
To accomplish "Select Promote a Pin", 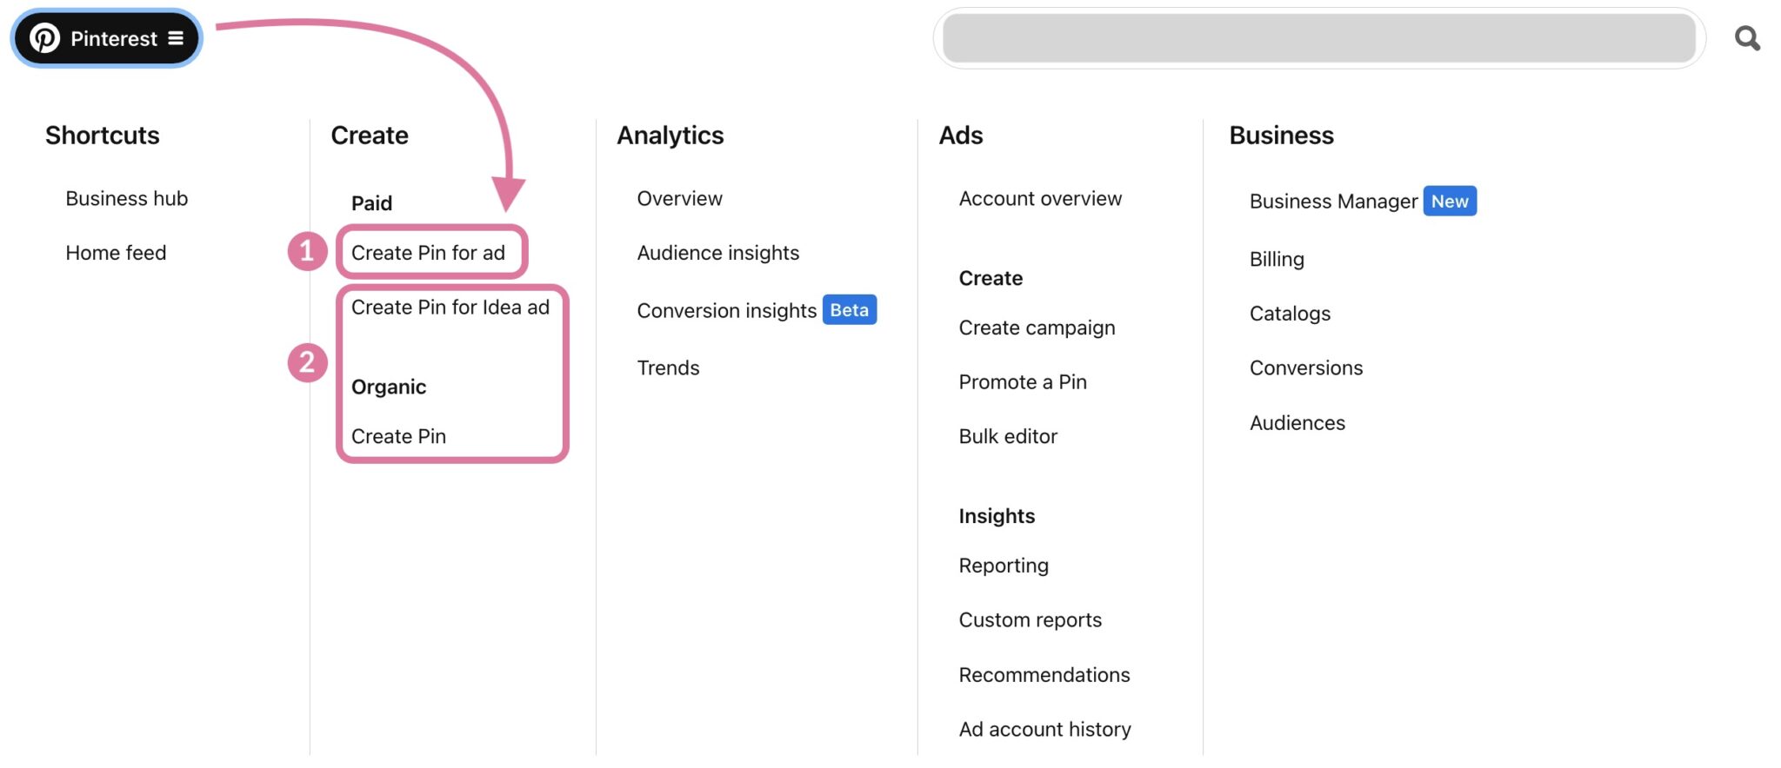I will coord(1023,382).
